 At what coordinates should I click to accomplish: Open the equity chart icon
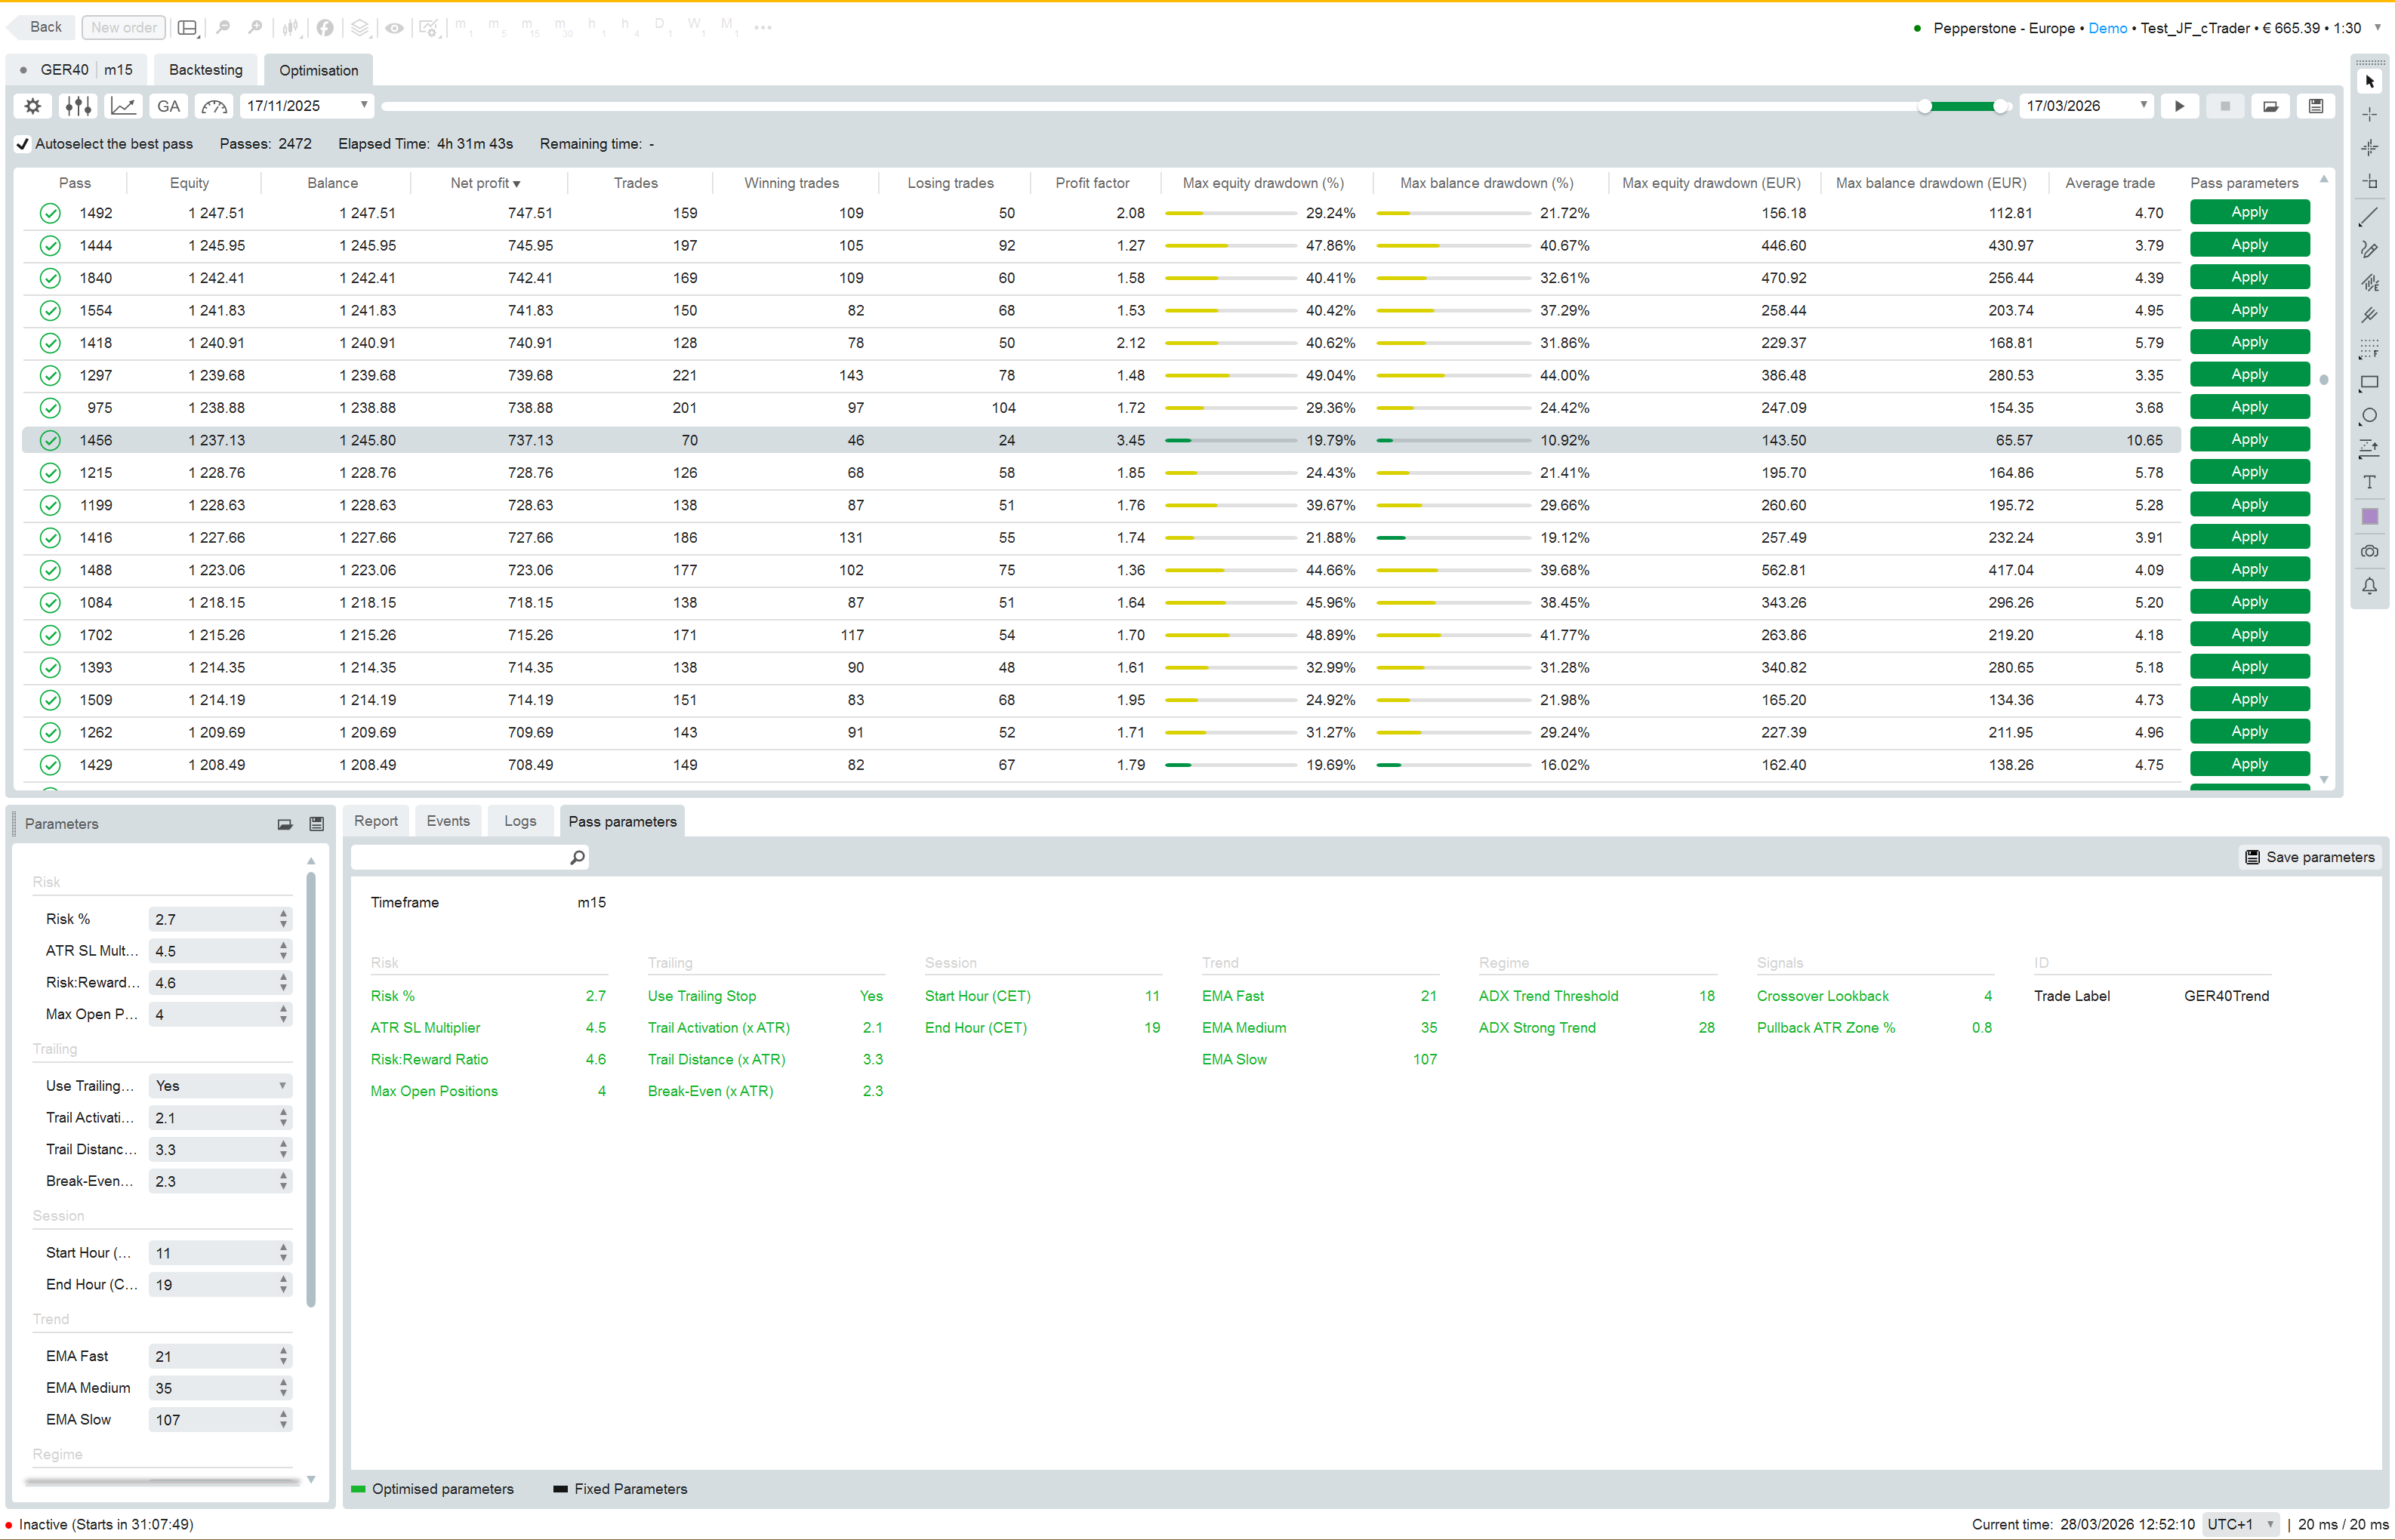(123, 106)
